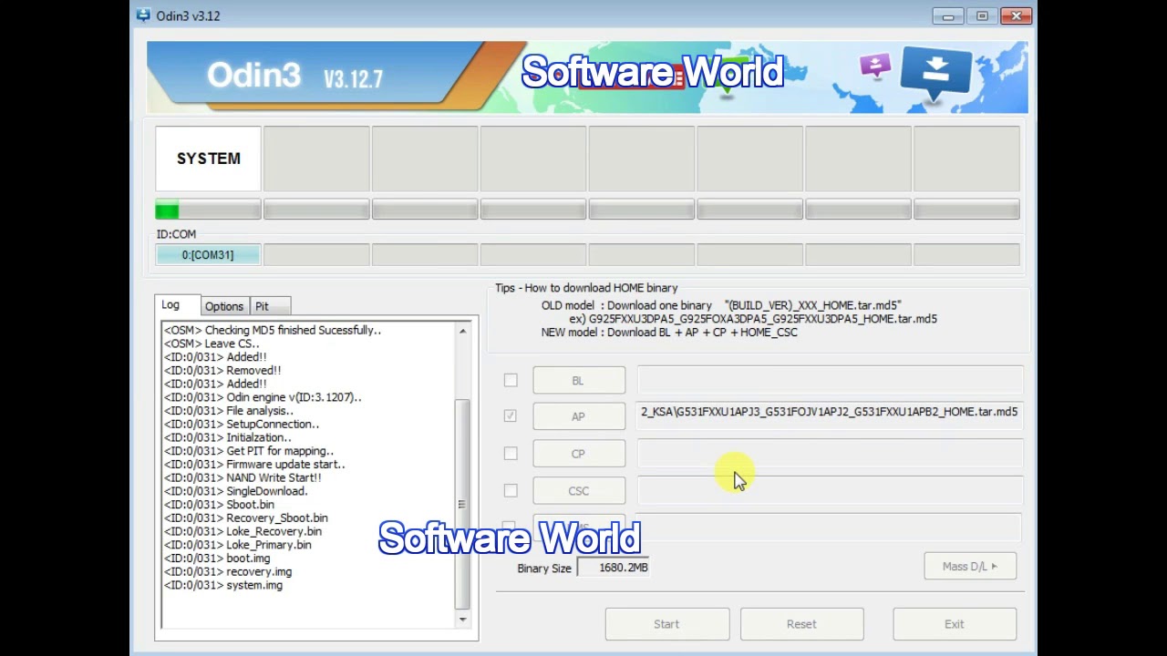Toggle the CP checkbox
This screenshot has height=656, width=1167.
(511, 453)
